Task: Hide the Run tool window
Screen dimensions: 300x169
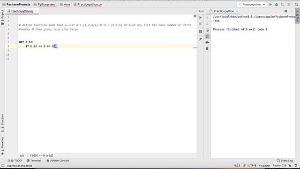Action: [x=292, y=11]
